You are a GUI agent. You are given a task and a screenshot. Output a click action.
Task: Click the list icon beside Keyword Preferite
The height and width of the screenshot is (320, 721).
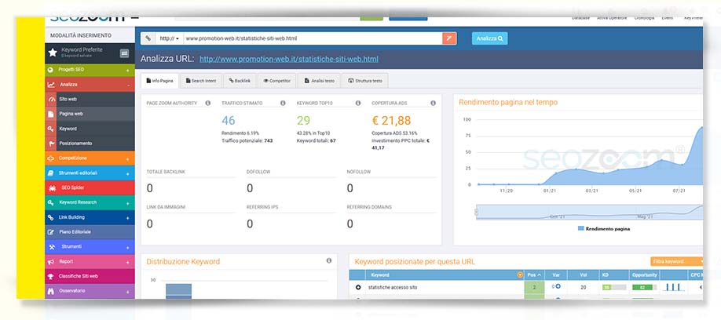click(x=124, y=53)
